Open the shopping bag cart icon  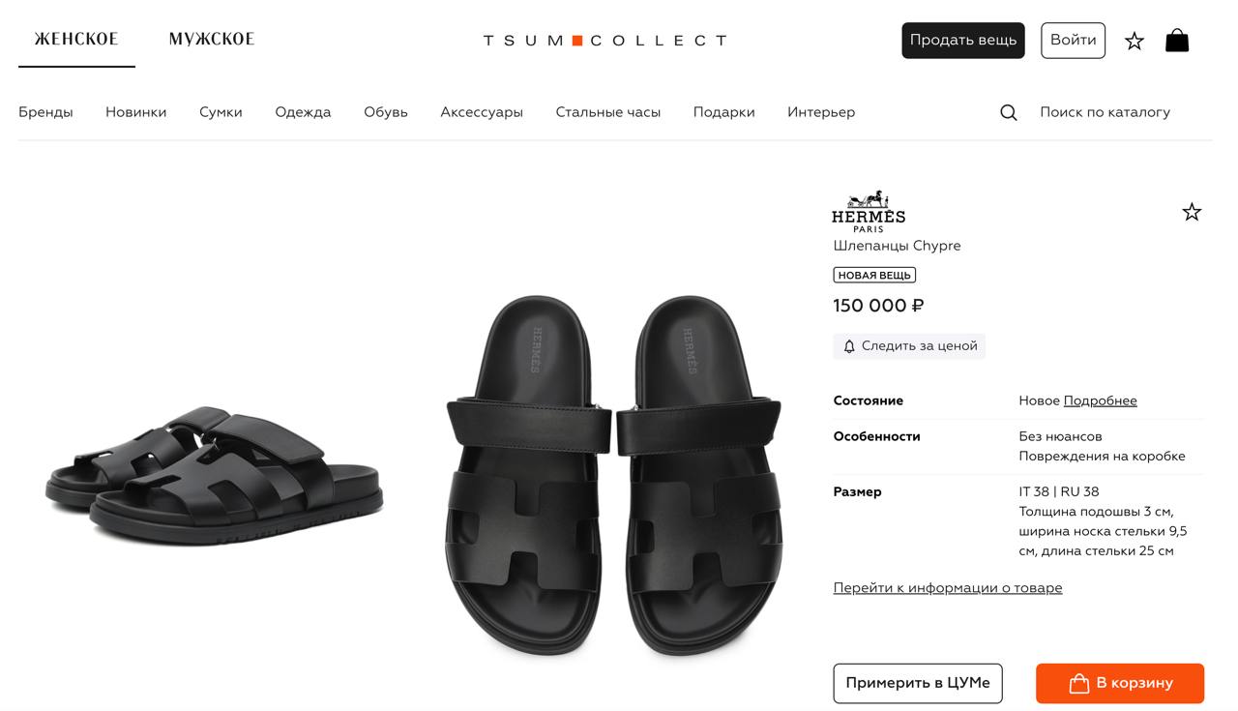point(1177,40)
